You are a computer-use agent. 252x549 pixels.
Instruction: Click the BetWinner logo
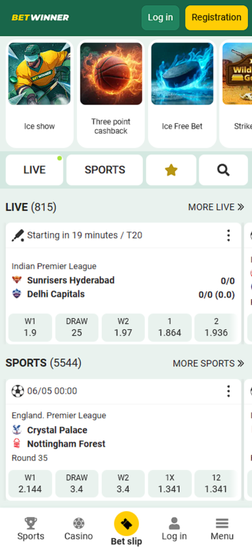40,18
